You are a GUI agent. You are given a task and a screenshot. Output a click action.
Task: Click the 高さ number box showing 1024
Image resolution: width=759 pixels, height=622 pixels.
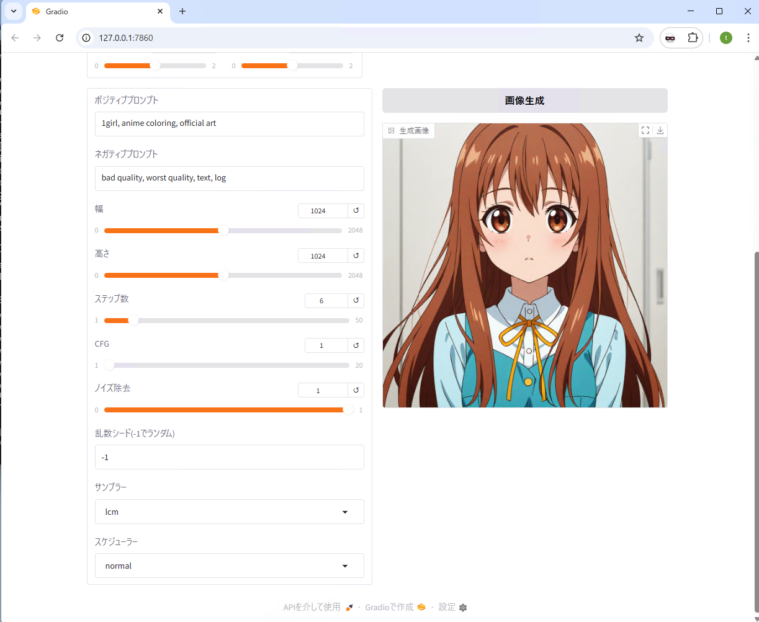323,255
